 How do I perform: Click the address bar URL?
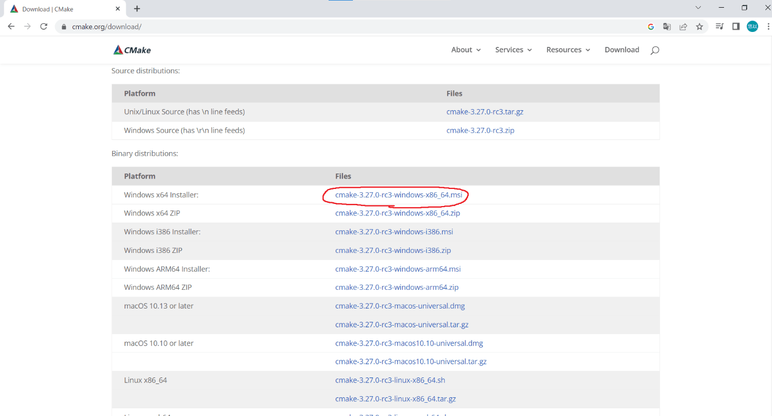[x=106, y=26]
